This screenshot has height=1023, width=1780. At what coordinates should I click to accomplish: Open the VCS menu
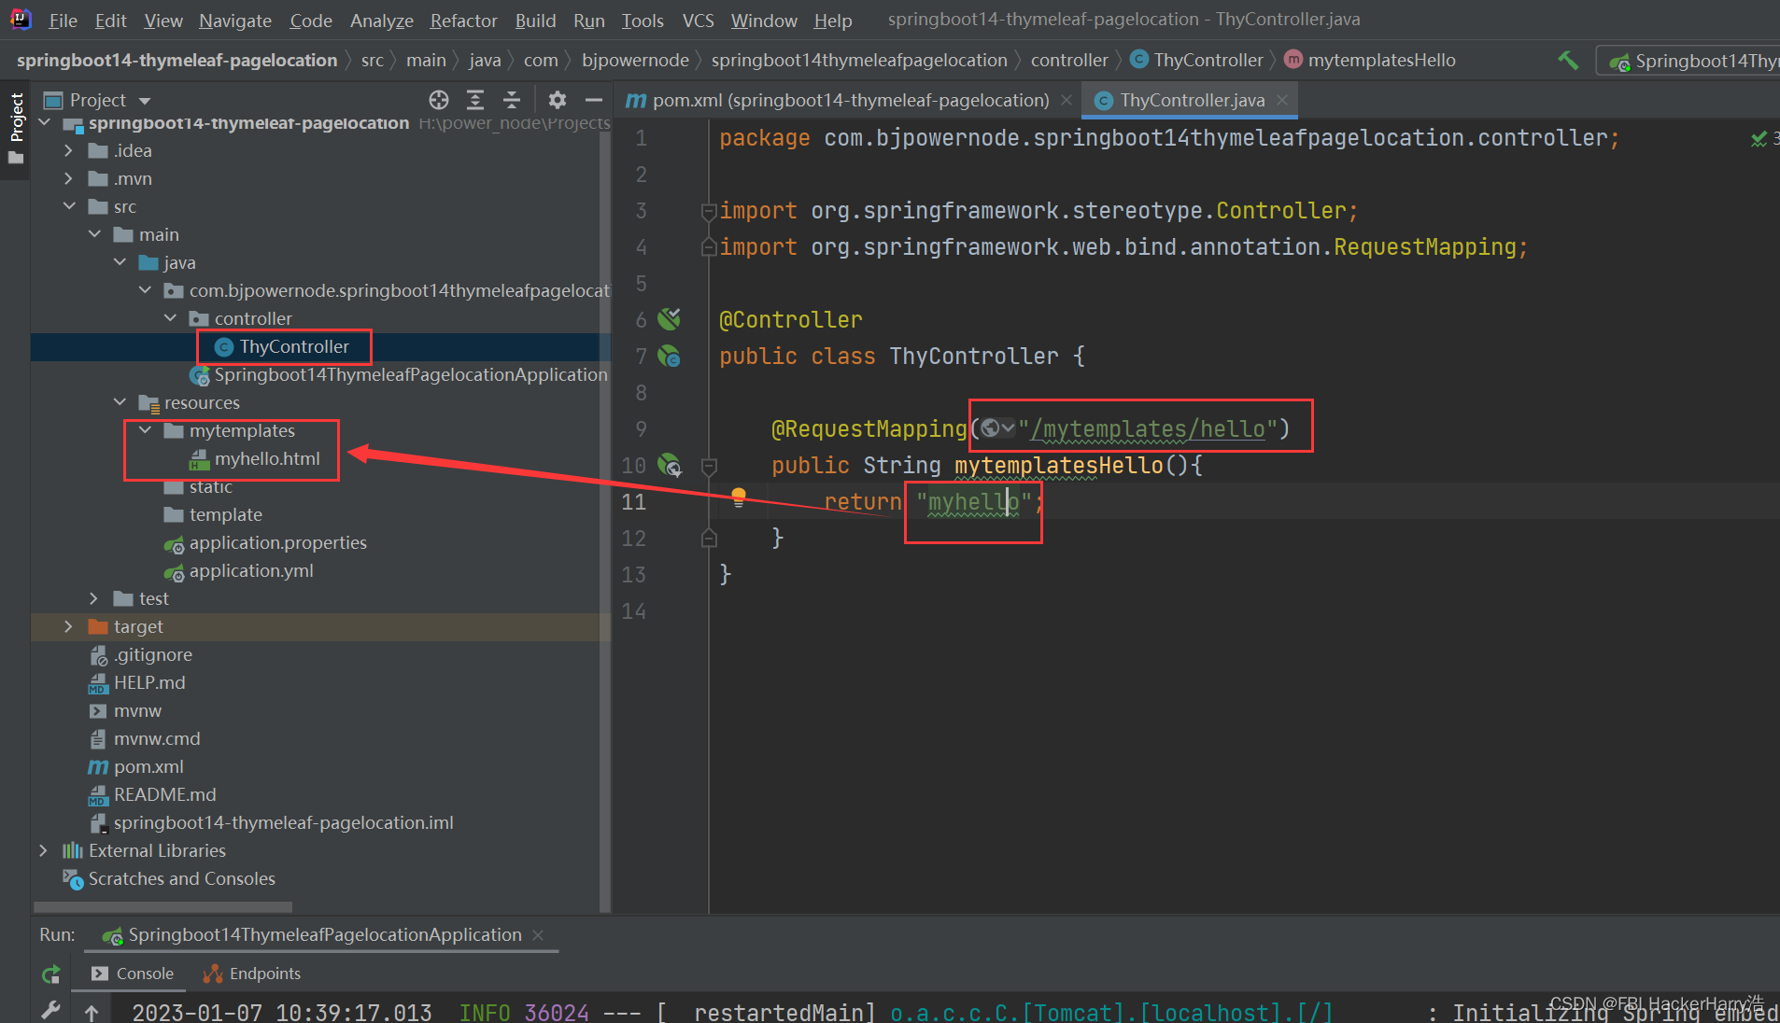698,20
